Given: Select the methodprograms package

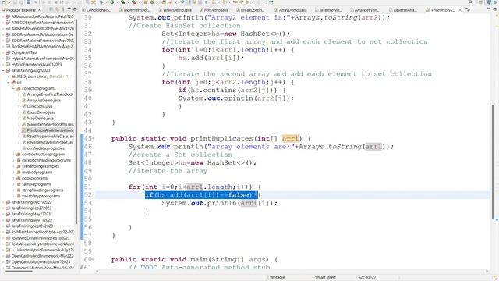Looking at the screenshot, I should tap(34, 173).
